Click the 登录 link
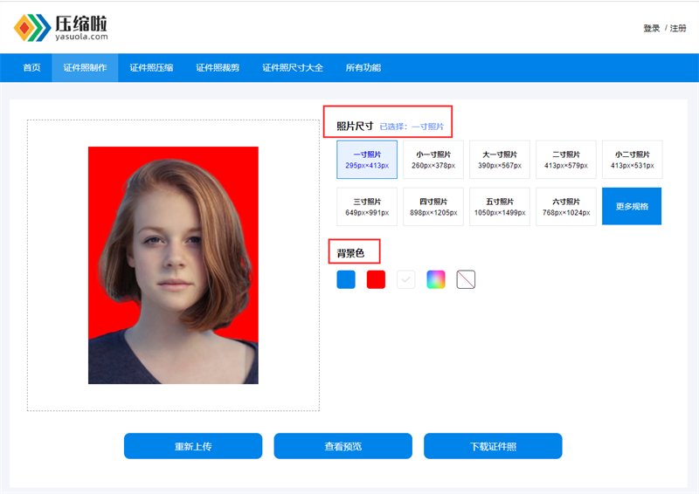This screenshot has height=494, width=699. click(x=651, y=28)
